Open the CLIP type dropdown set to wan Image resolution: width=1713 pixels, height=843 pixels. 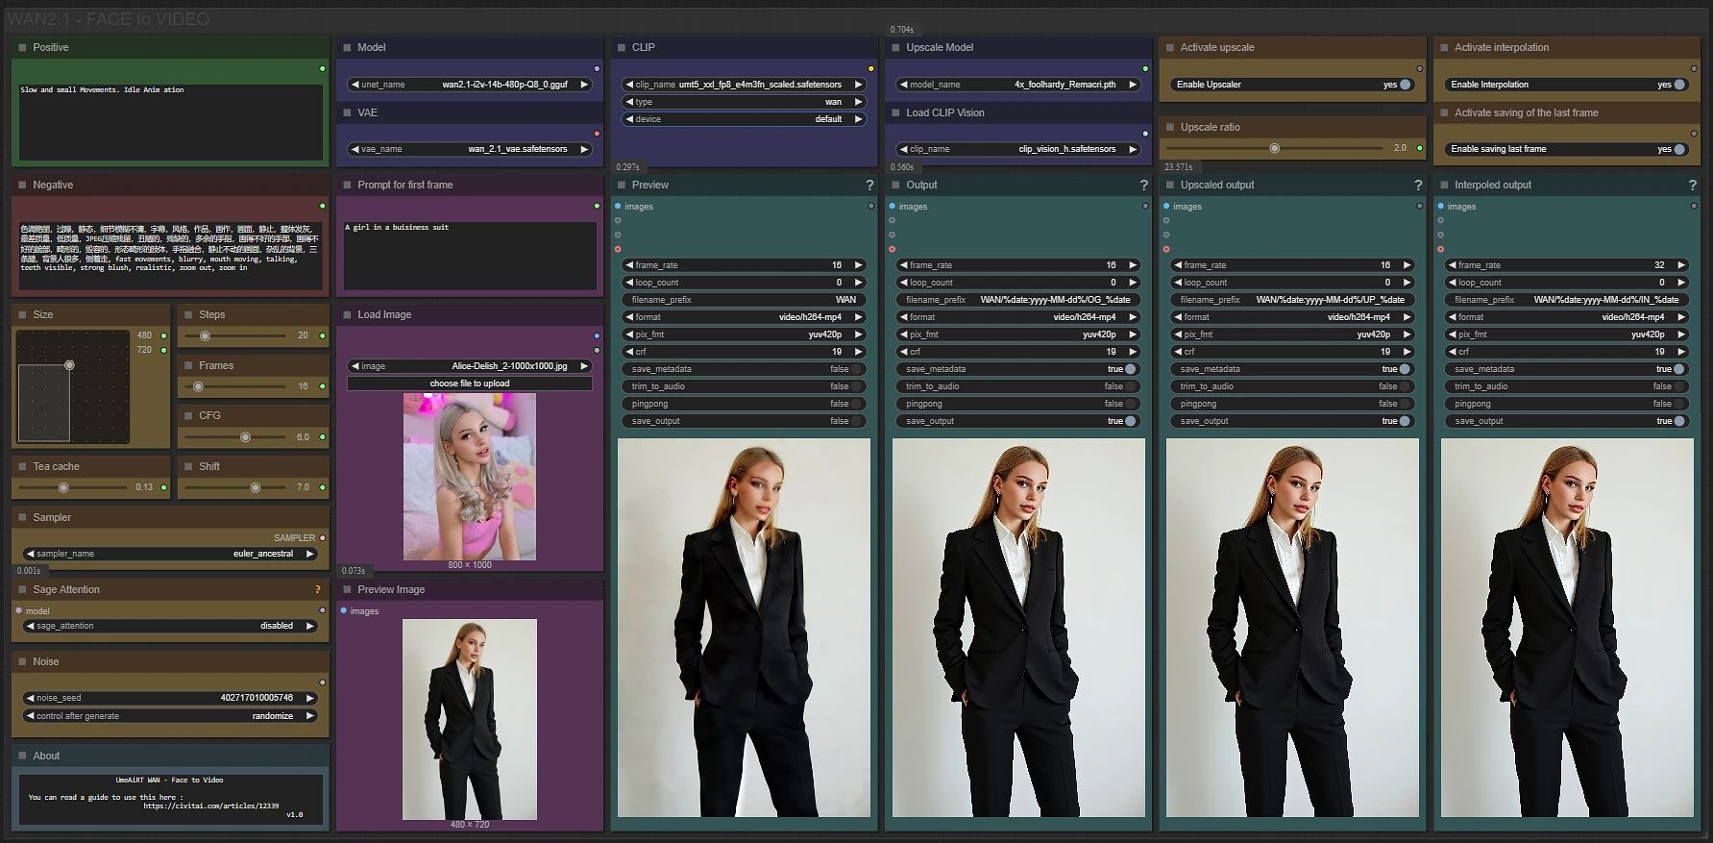[744, 102]
